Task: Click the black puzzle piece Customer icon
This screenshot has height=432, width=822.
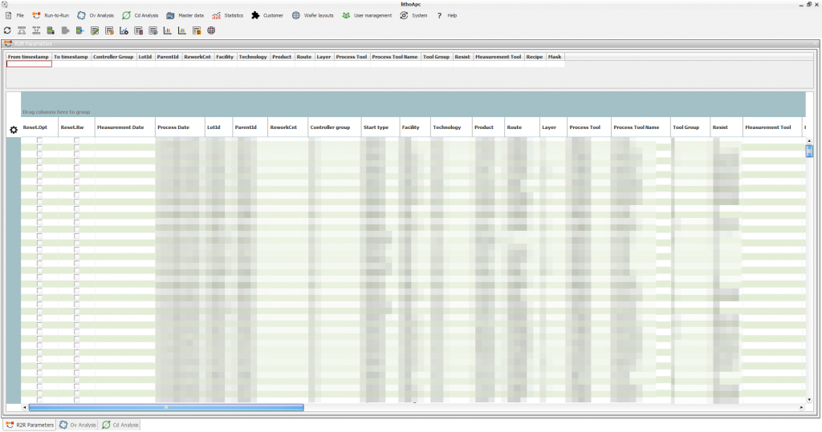Action: click(x=255, y=15)
